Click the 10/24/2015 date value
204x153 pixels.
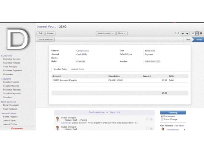tap(150, 51)
